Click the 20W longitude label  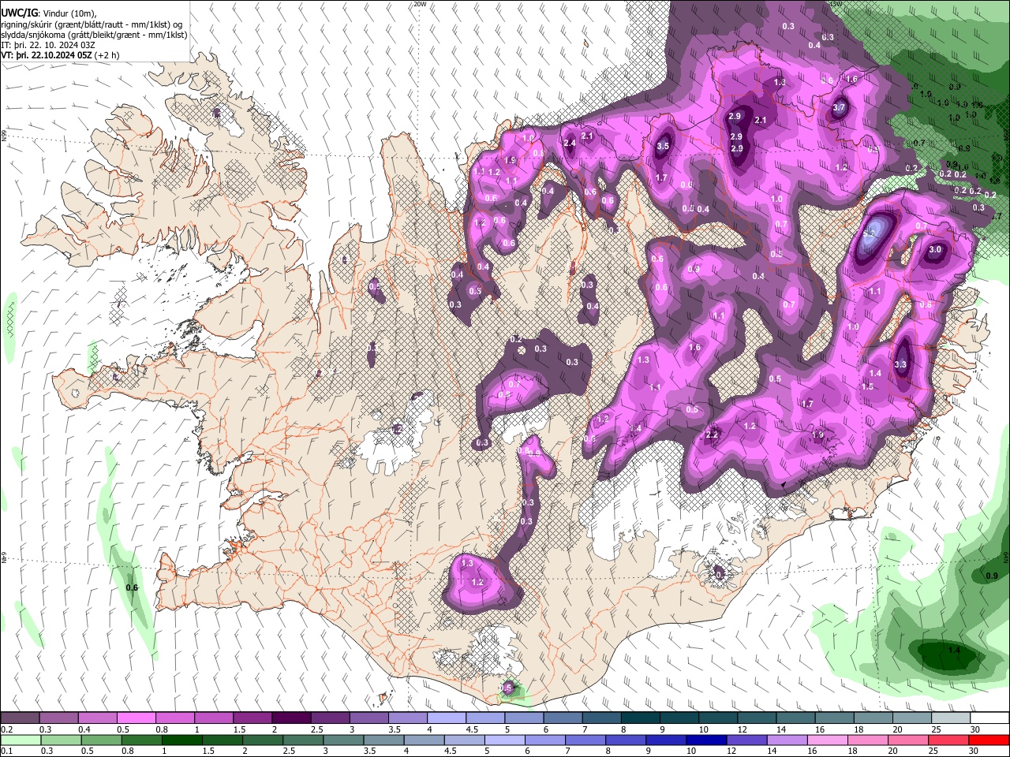(420, 4)
